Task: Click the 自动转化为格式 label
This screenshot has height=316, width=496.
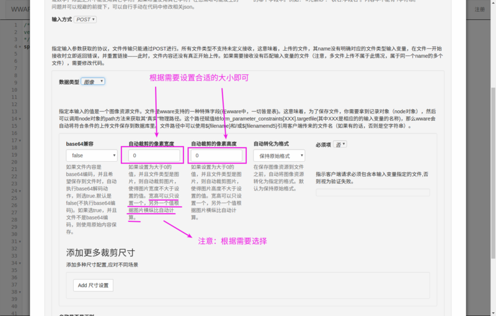Action: (271, 144)
